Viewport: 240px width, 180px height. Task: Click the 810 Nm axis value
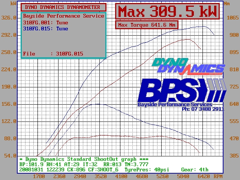pos(234,69)
